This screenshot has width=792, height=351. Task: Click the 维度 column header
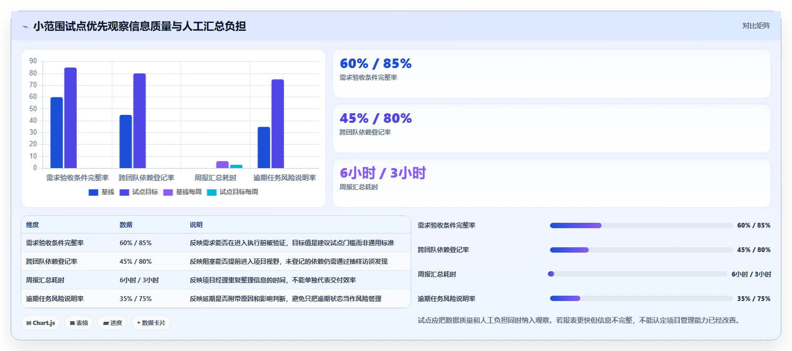pos(32,225)
